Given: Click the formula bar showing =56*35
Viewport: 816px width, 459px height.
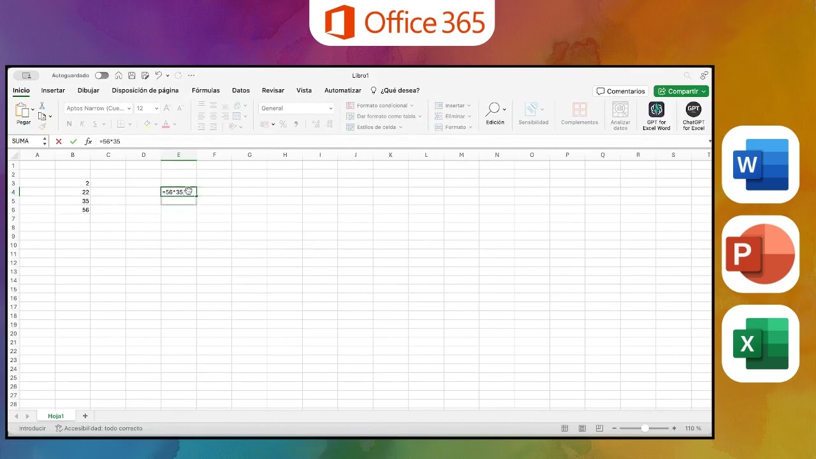Looking at the screenshot, I should pos(402,142).
